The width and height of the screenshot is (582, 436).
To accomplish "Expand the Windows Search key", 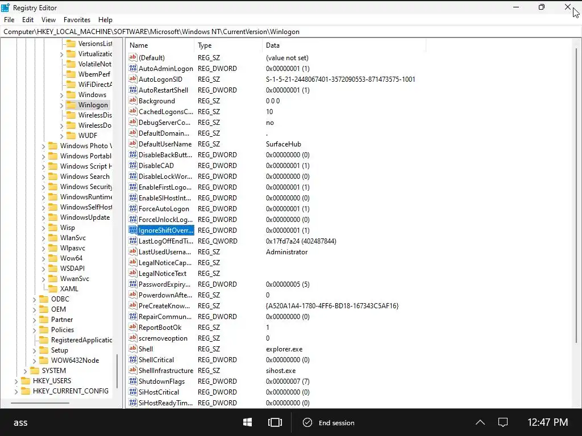I will [x=43, y=177].
